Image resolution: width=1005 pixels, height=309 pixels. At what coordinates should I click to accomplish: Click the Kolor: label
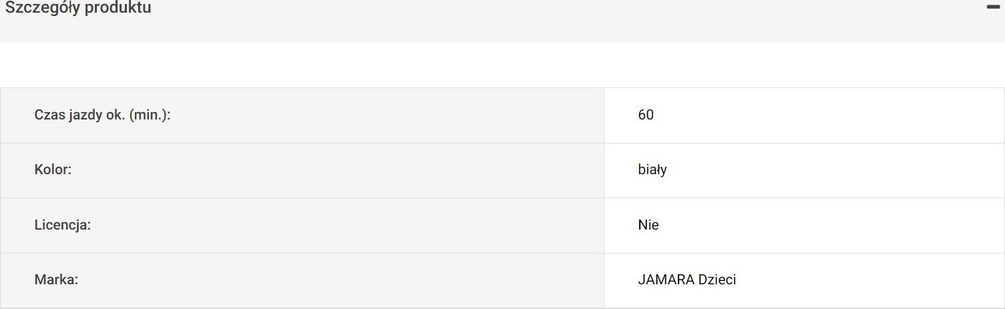click(x=53, y=170)
